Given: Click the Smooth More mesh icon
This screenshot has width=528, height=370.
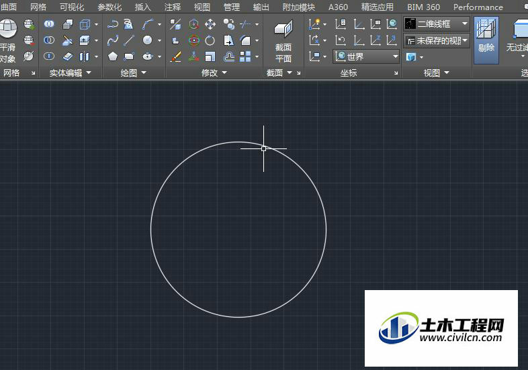Looking at the screenshot, I should [x=30, y=24].
